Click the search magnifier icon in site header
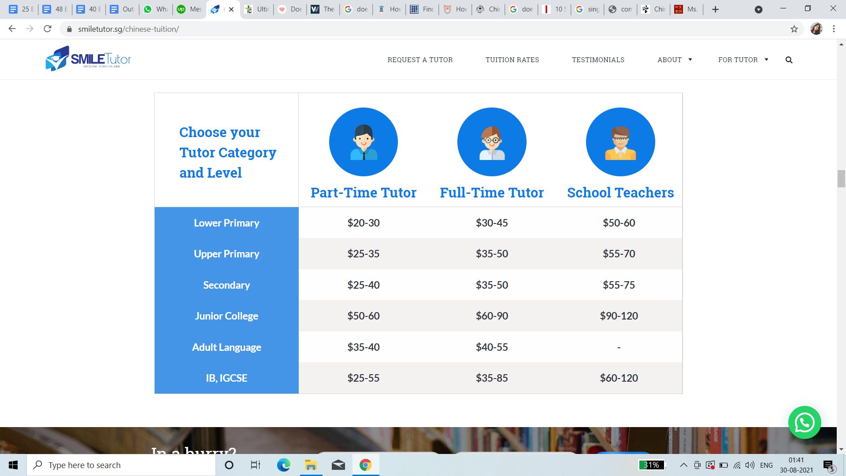Screen dimensions: 846x476 click(x=789, y=60)
